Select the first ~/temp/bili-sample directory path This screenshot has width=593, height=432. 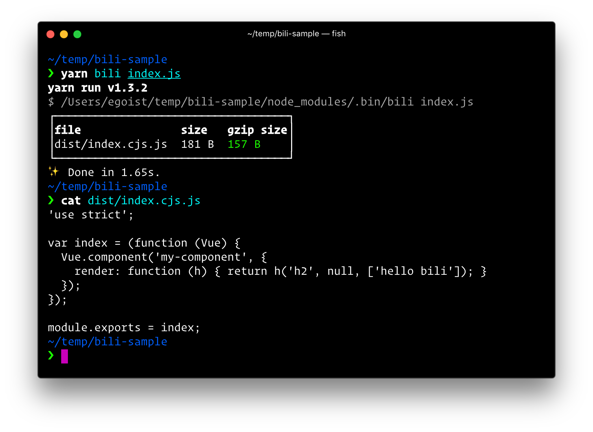(x=107, y=59)
